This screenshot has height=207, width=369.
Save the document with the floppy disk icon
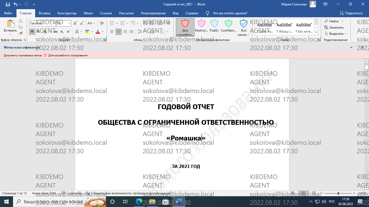click(8, 4)
